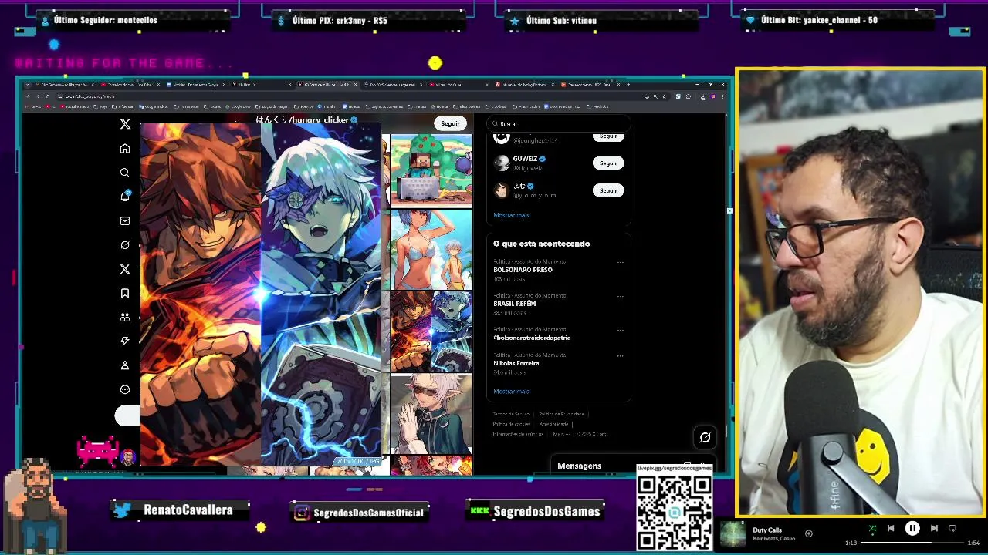Open Grok via the slashed circle sidebar icon
The width and height of the screenshot is (988, 555).
[125, 245]
